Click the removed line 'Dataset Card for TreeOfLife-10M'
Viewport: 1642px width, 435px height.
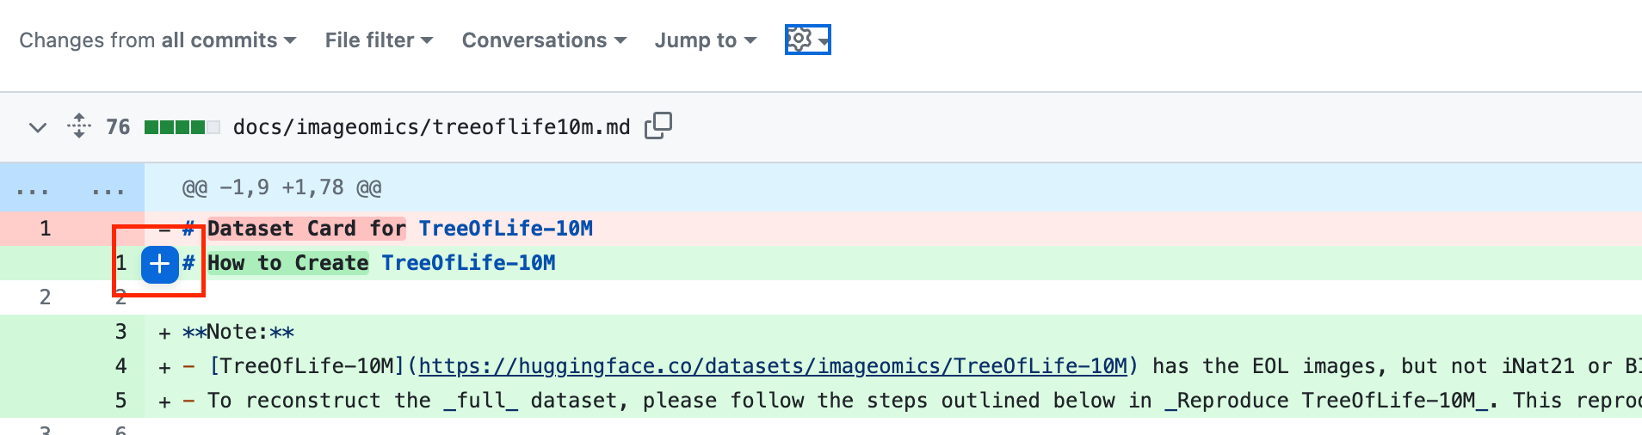pyautogui.click(x=399, y=229)
